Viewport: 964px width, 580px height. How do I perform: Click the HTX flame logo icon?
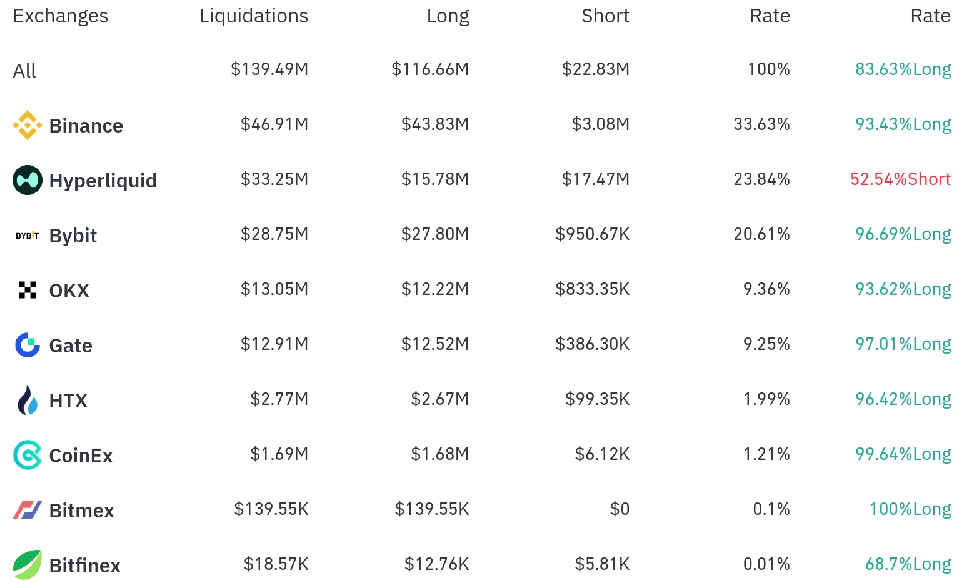point(27,400)
